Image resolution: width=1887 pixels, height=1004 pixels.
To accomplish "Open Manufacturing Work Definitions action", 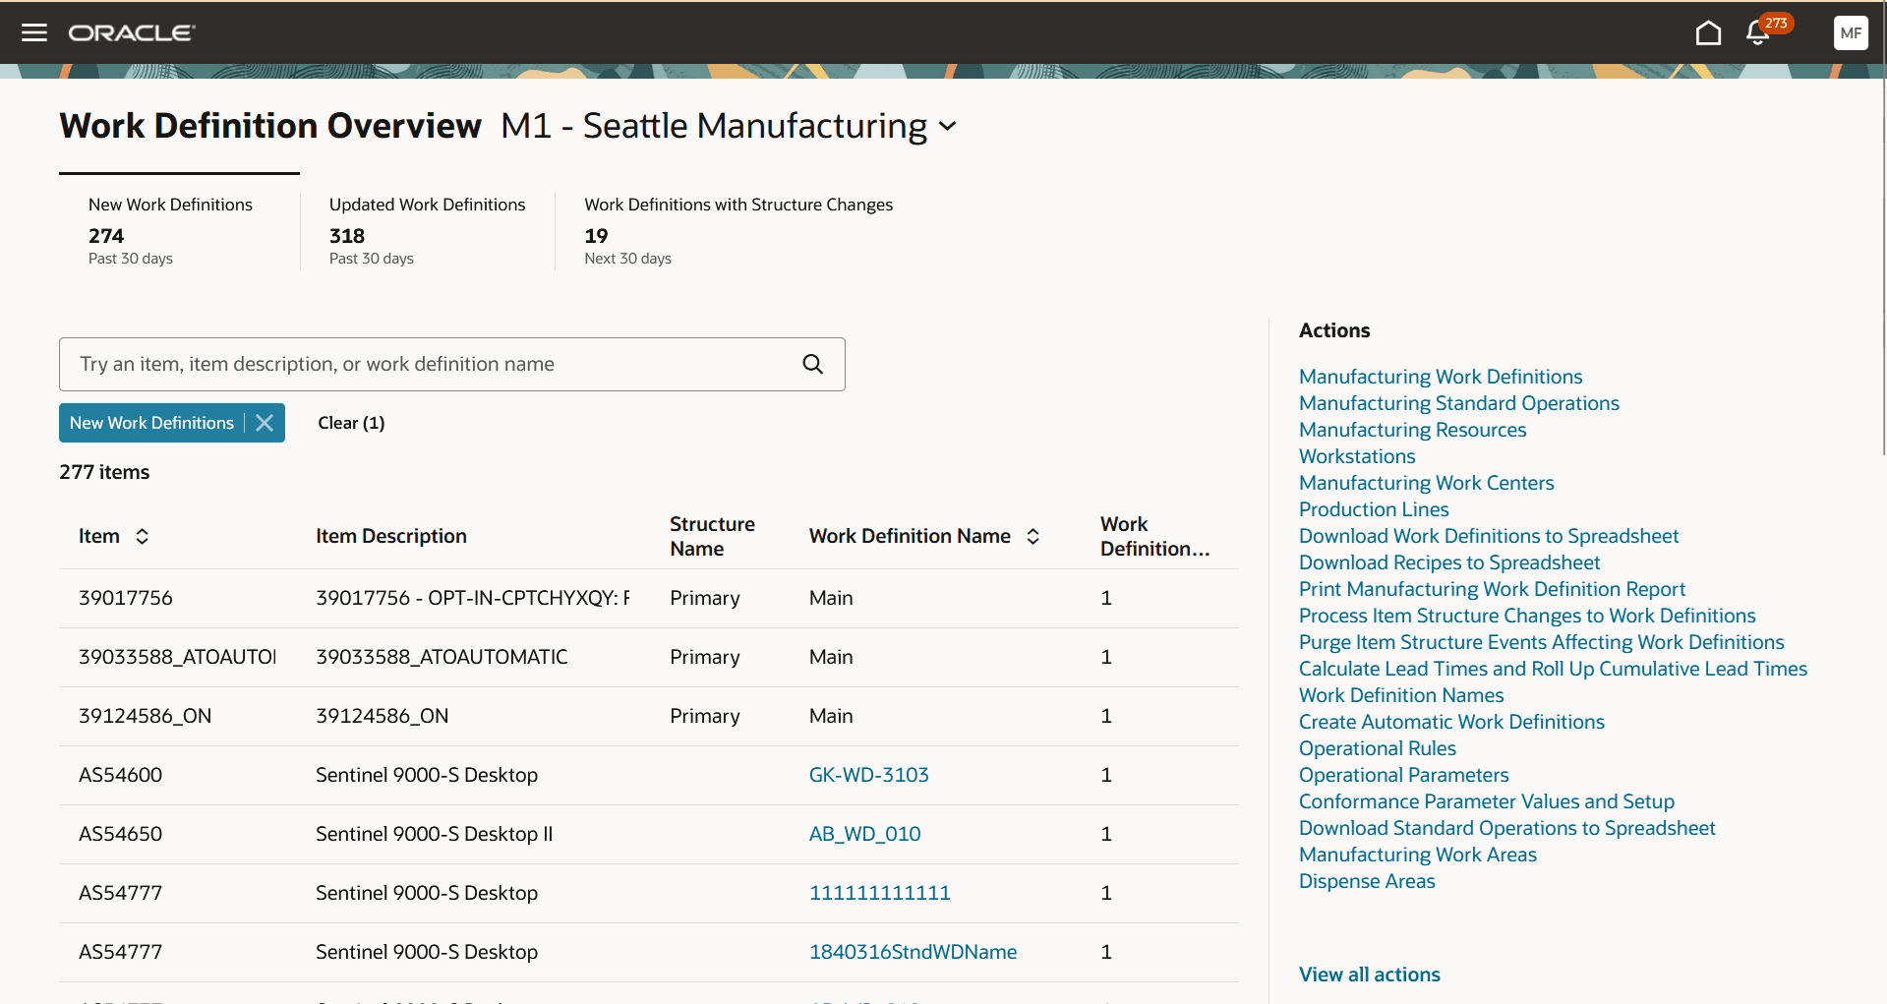I will 1440,377.
